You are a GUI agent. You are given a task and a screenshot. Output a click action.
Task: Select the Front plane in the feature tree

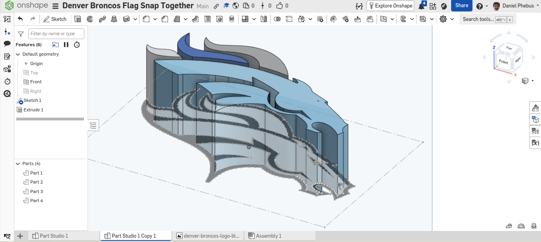point(36,82)
